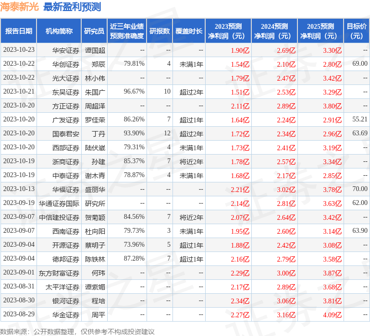Screen dimensions: 370x336
Task: Click researcher name 郑辰
Action: (98, 64)
